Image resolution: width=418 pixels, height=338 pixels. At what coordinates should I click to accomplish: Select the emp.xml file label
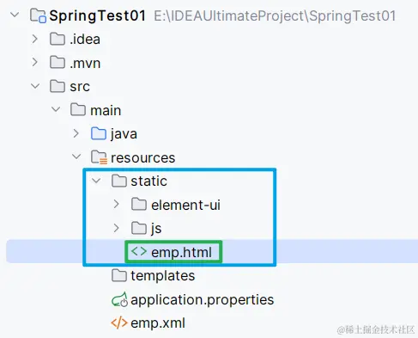(158, 323)
